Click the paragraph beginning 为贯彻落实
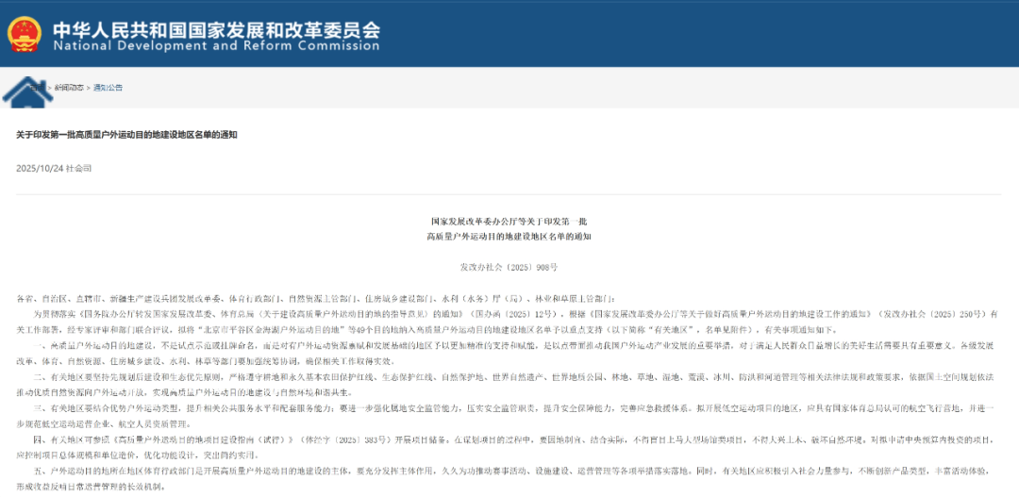 pos(509,320)
